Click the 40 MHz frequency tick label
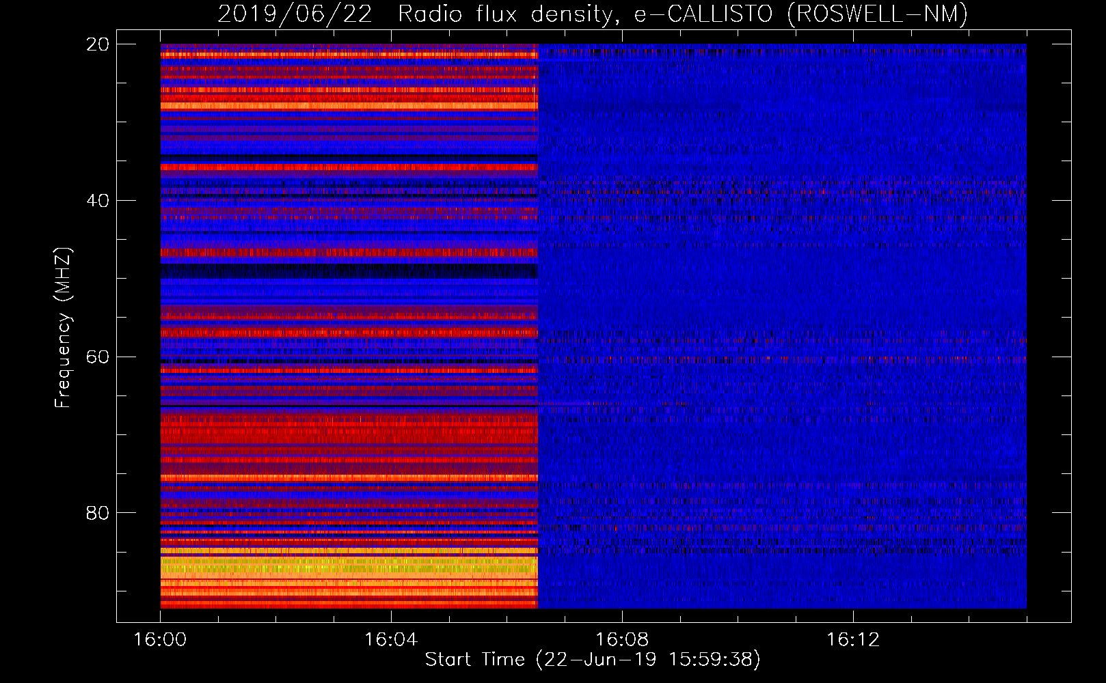Viewport: 1106px width, 683px height. (97, 201)
